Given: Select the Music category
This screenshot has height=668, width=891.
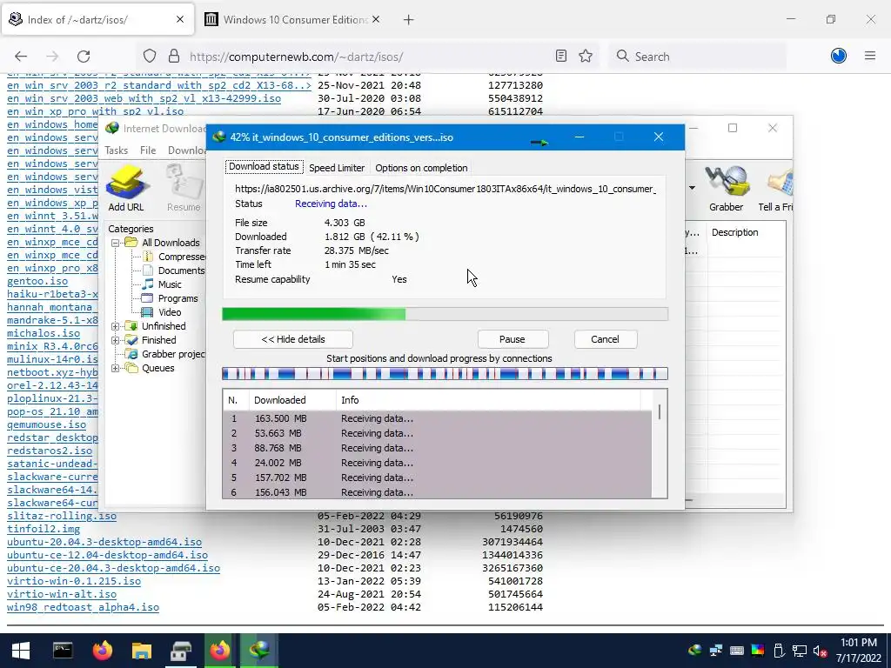Looking at the screenshot, I should pyautogui.click(x=170, y=284).
